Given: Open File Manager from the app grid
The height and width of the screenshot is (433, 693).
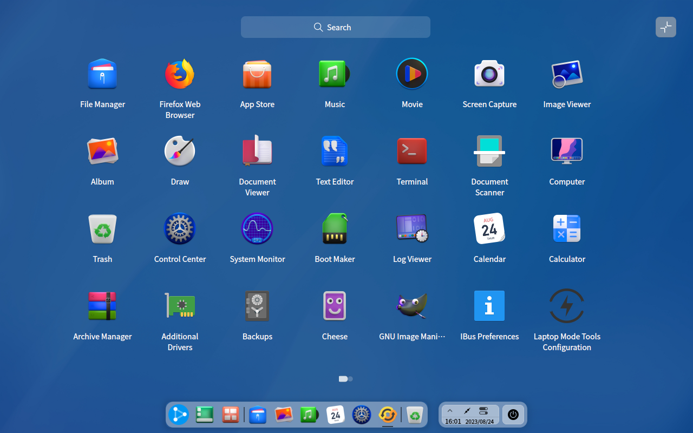Looking at the screenshot, I should 102,74.
